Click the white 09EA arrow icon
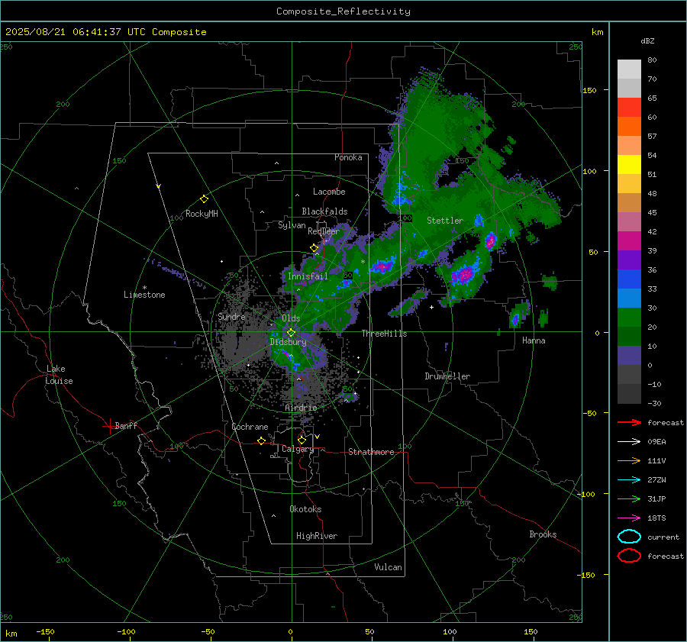 click(629, 442)
